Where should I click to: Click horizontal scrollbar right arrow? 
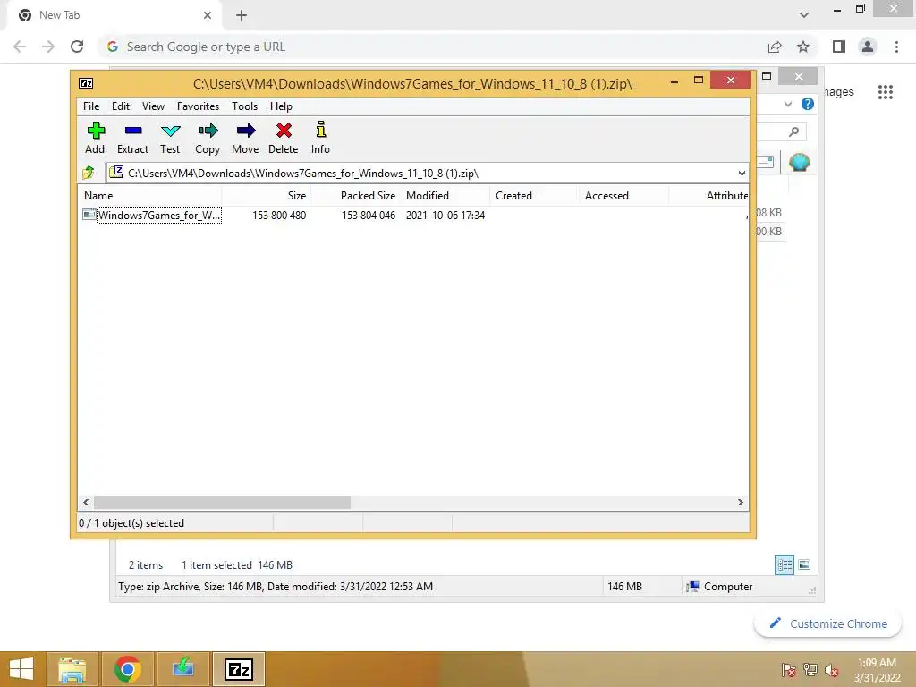740,502
